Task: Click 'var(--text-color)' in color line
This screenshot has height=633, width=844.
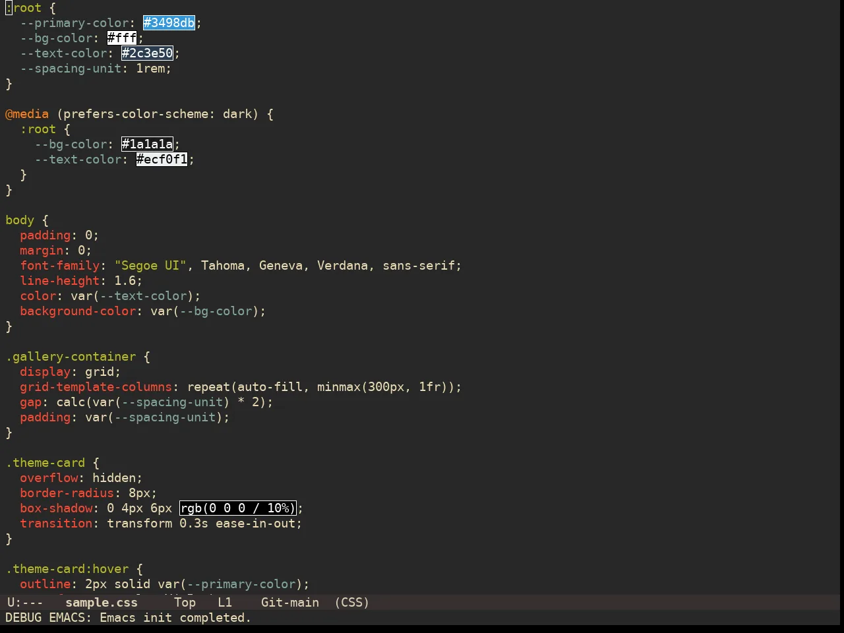Action: tap(132, 296)
